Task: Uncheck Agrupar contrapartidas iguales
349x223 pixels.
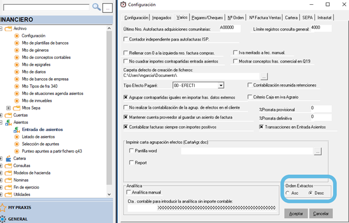Action: pyautogui.click(x=126, y=97)
